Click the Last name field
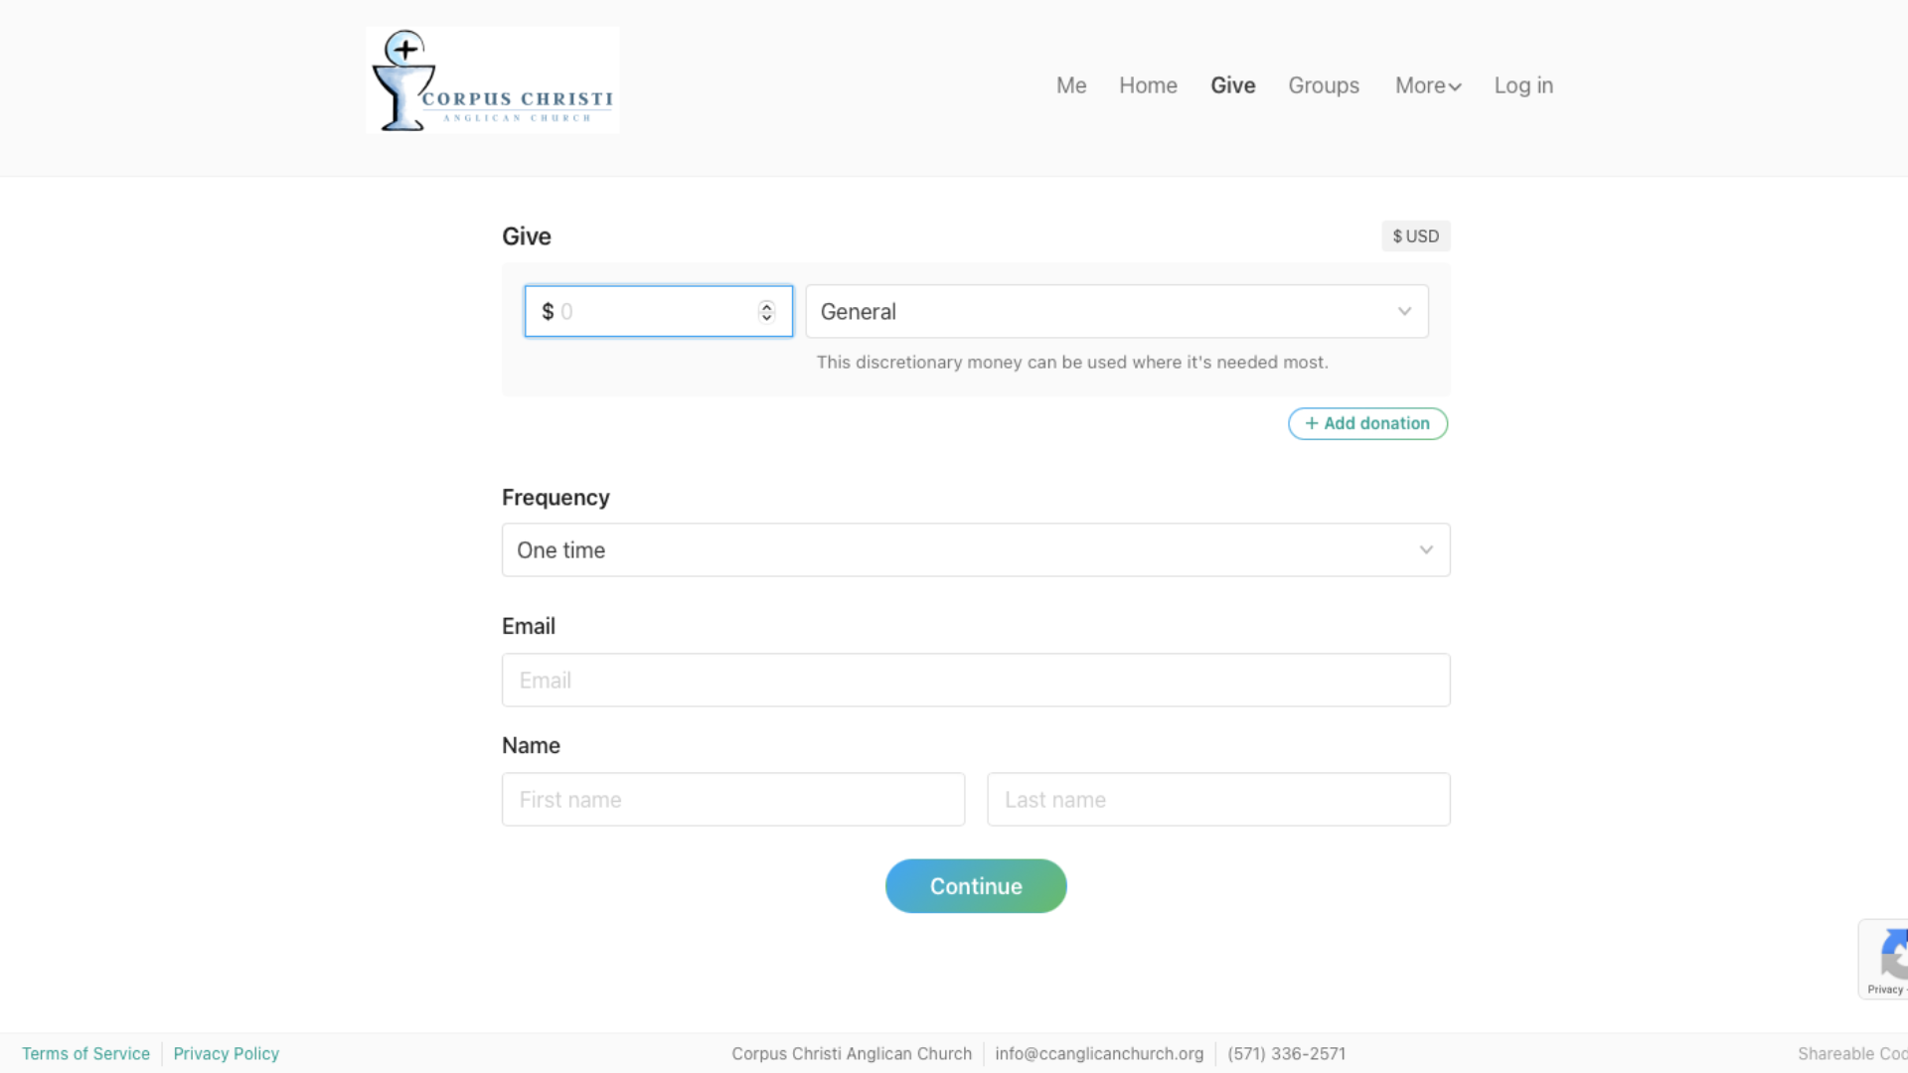 pyautogui.click(x=1217, y=800)
